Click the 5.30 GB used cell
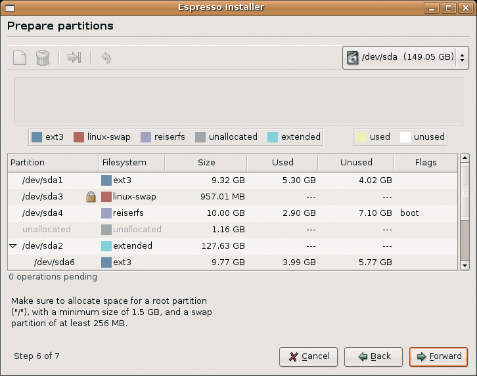This screenshot has width=477, height=376. click(299, 180)
